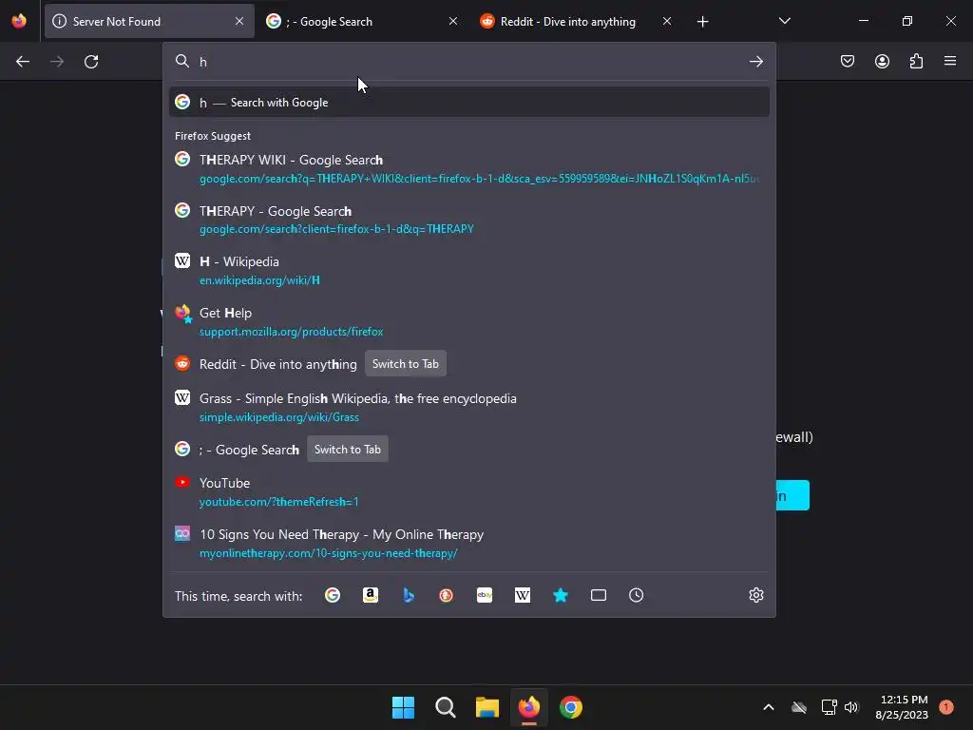Open the volume control in the system tray
This screenshot has height=730, width=973.
pos(851,707)
